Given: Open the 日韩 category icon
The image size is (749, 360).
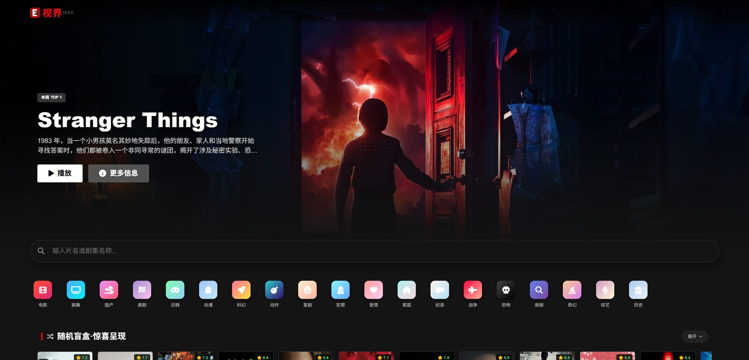Looking at the screenshot, I should (175, 290).
